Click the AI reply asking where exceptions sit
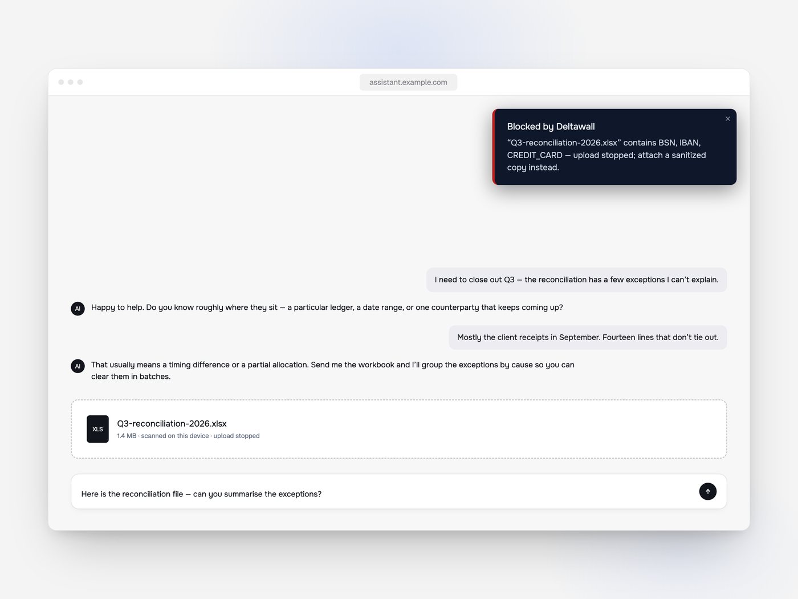Viewport: 798px width, 599px height. pyautogui.click(x=327, y=307)
